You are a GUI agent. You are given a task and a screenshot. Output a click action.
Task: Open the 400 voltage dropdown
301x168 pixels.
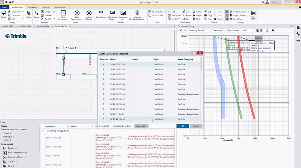point(249,30)
